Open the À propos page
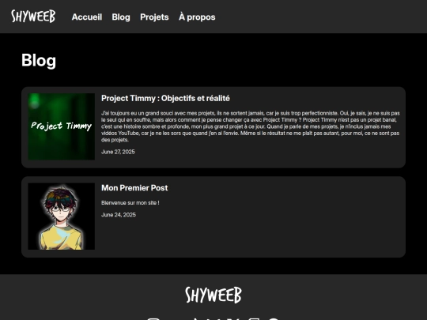 pos(197,17)
